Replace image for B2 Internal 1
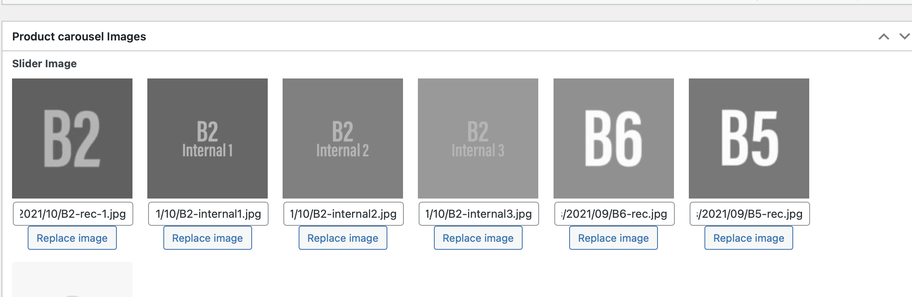Screen dimensions: 912x297 point(208,238)
